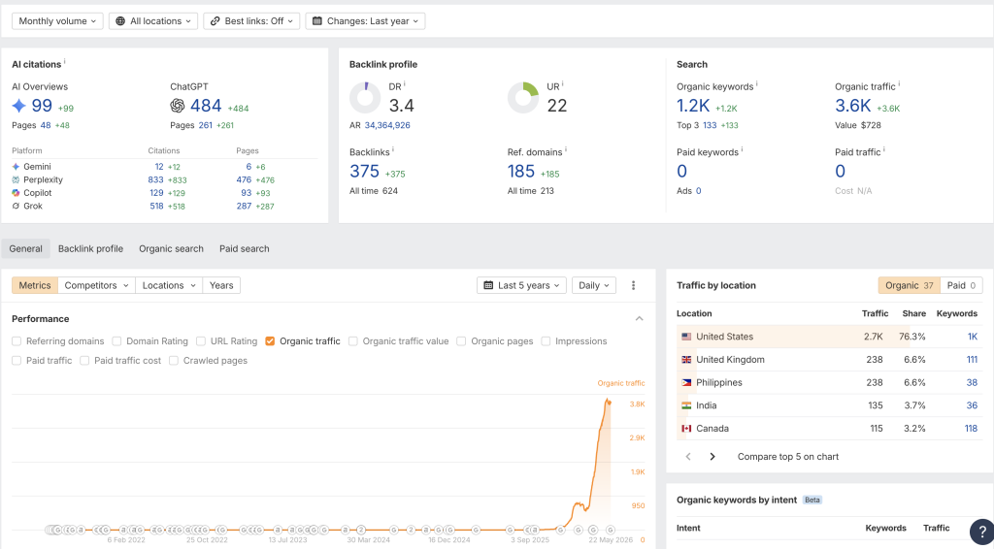The image size is (994, 549).
Task: Enable the Referring domains checkbox
Action: click(17, 341)
